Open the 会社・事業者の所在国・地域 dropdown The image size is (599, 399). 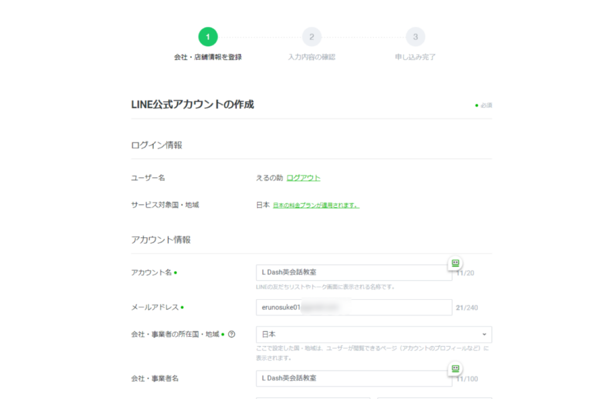[x=374, y=335]
